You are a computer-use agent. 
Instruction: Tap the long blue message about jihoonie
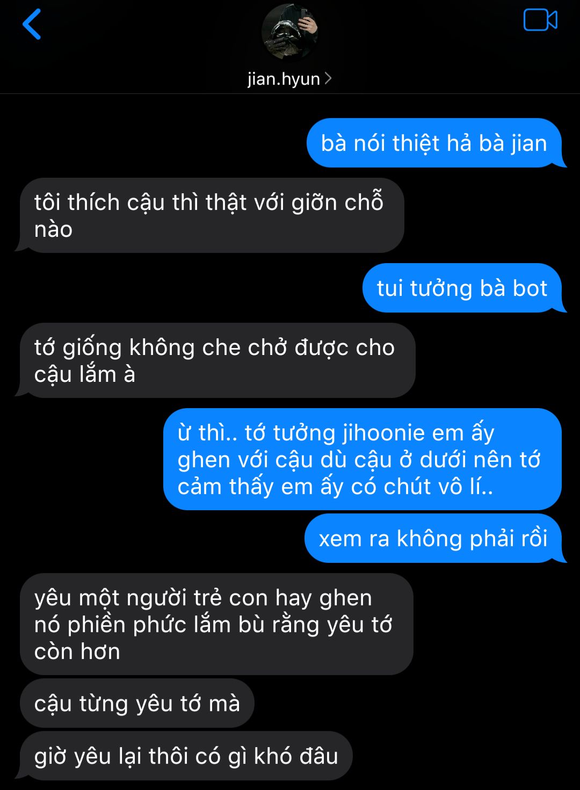pos(363,459)
